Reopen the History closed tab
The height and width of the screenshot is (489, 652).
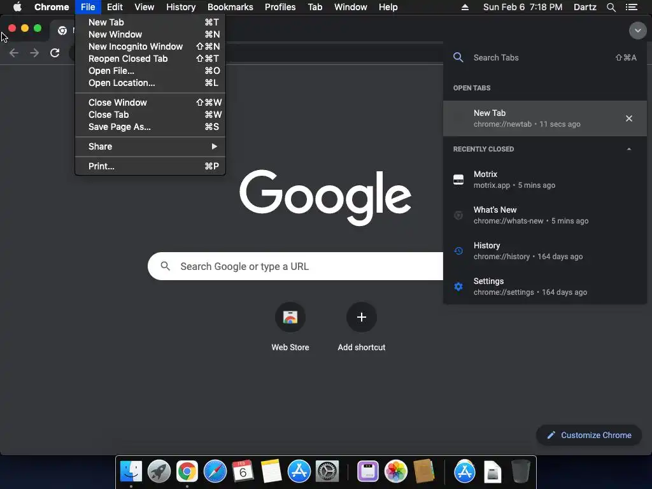(545, 251)
